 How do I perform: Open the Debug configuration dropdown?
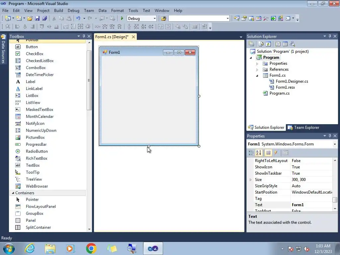[x=155, y=19]
